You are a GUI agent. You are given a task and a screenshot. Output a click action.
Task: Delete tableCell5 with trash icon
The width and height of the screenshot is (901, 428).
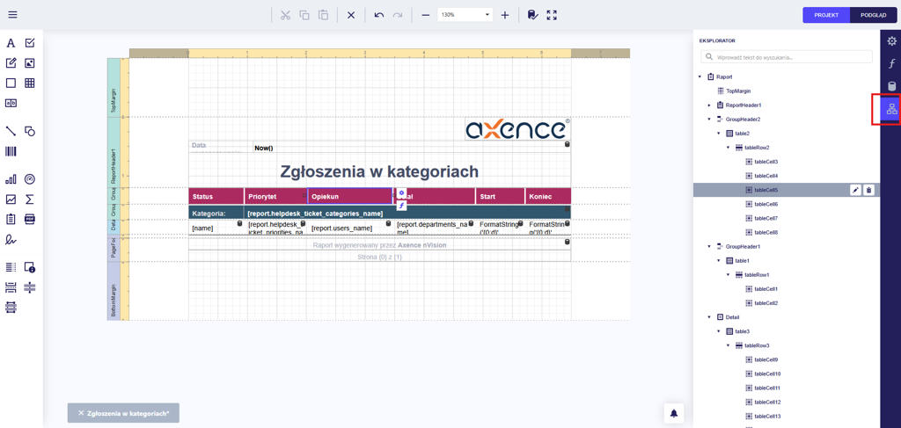click(868, 190)
